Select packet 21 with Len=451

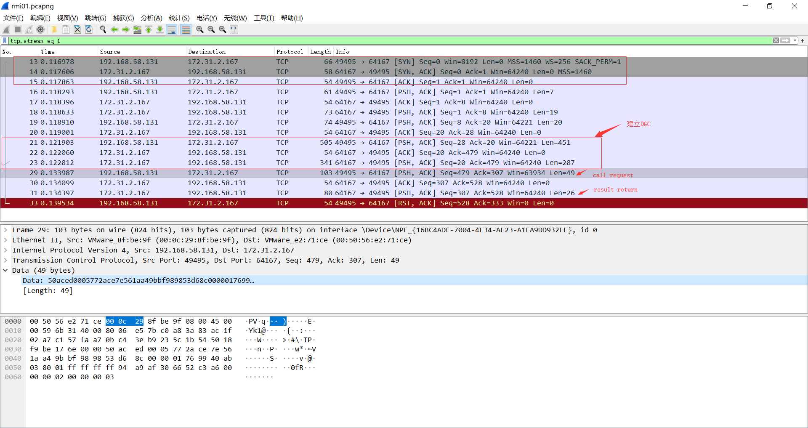(x=404, y=143)
